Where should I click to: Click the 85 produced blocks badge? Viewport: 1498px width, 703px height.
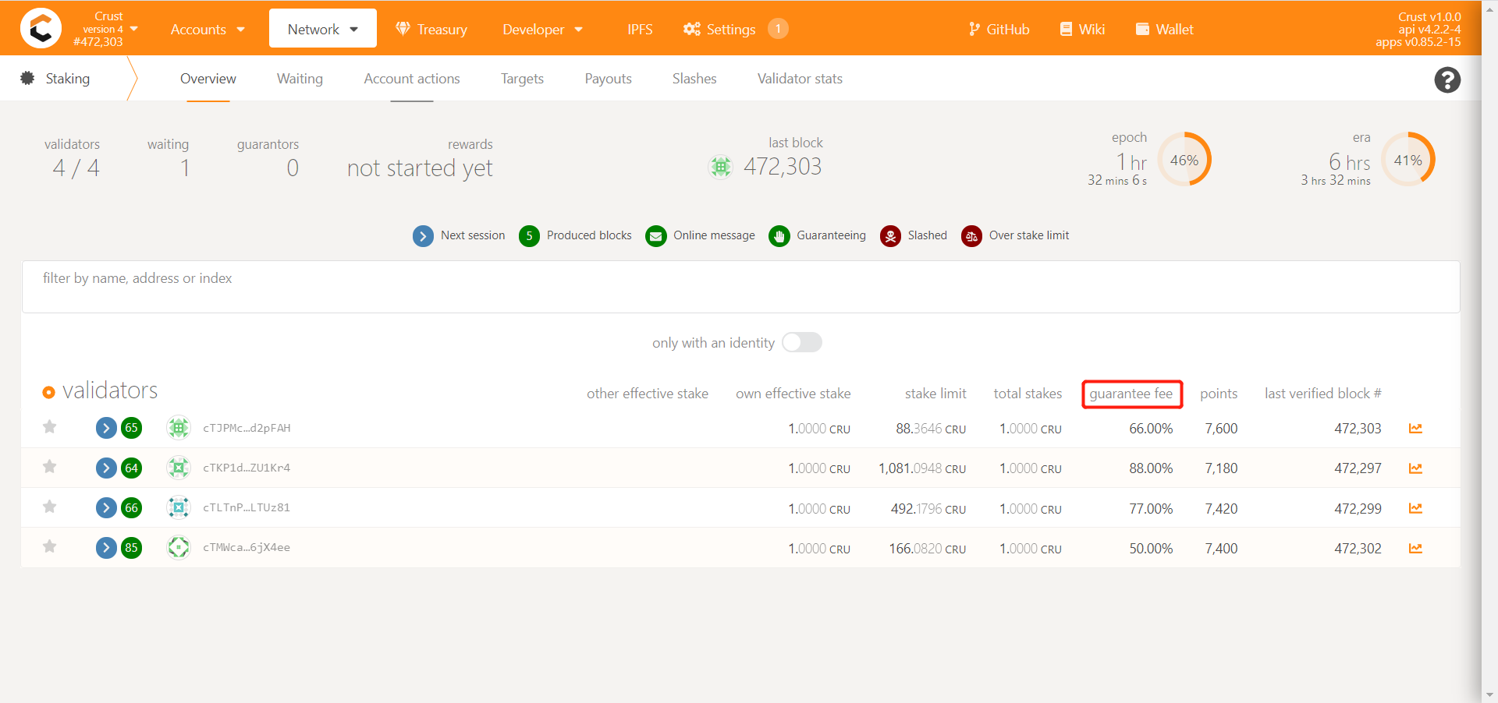[131, 548]
